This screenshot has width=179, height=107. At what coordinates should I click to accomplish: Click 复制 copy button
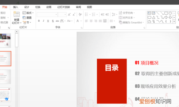click(x=3, y=18)
